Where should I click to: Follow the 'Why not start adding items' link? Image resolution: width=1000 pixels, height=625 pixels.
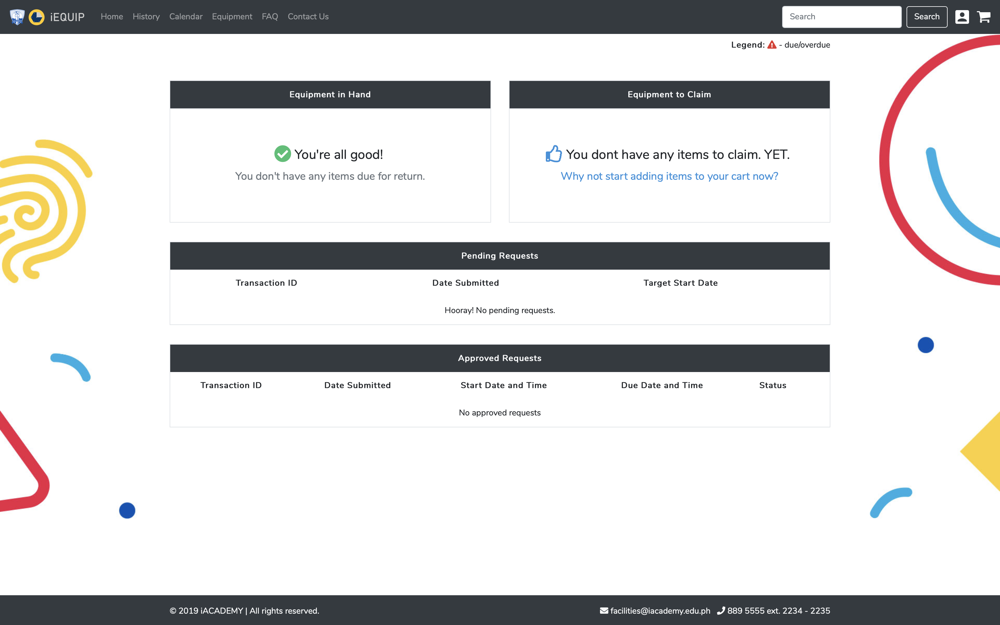[669, 176]
